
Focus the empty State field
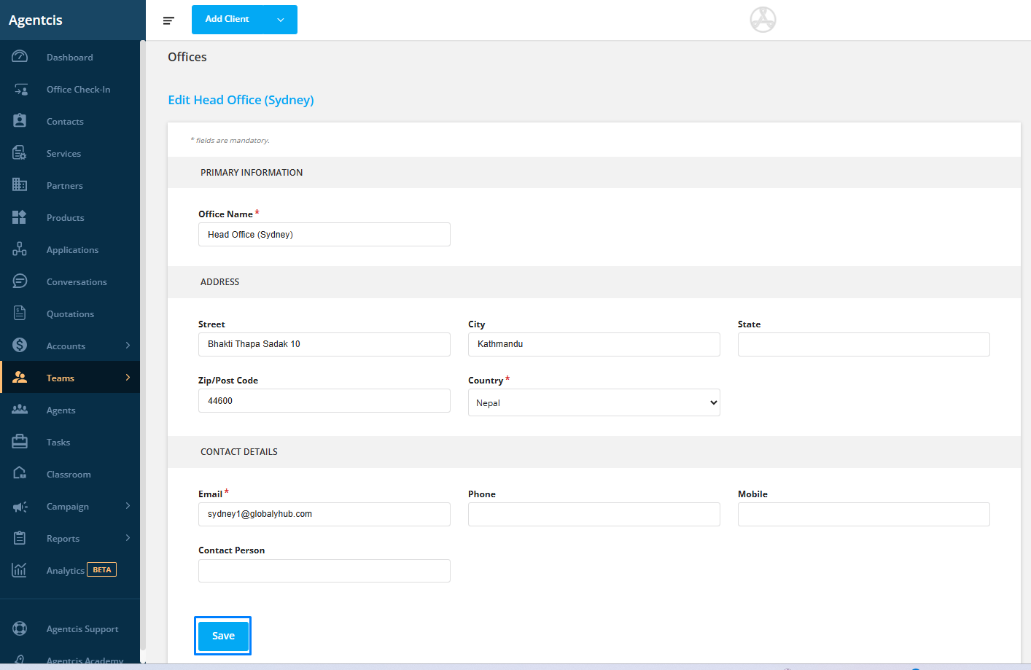[863, 344]
